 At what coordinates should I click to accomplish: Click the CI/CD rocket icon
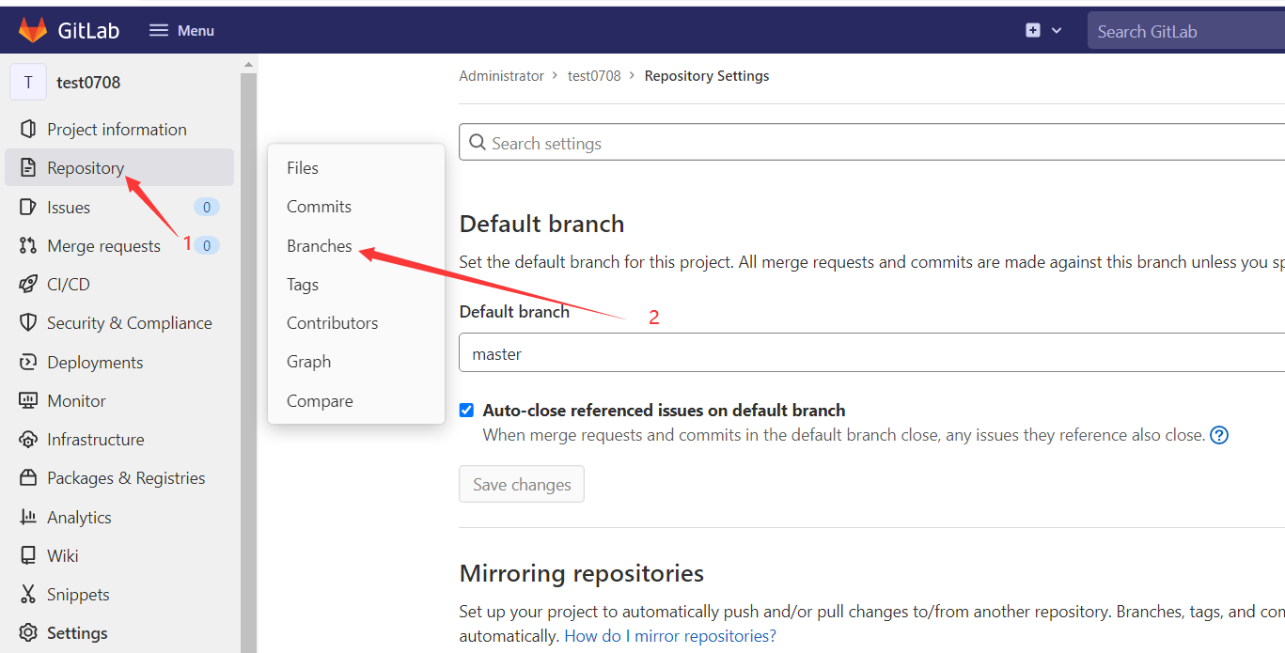pos(28,284)
